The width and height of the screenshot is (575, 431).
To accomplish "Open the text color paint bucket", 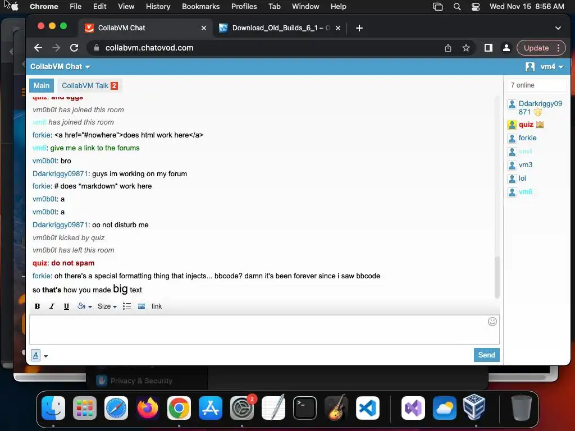I will 84,306.
